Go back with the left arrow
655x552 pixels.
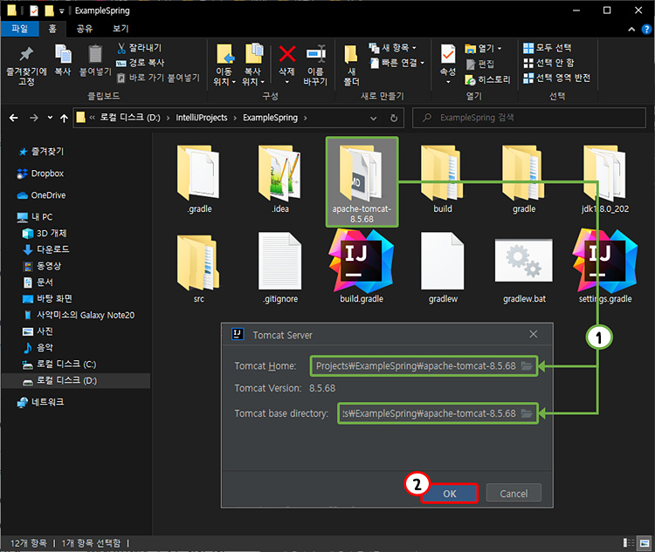click(x=13, y=118)
